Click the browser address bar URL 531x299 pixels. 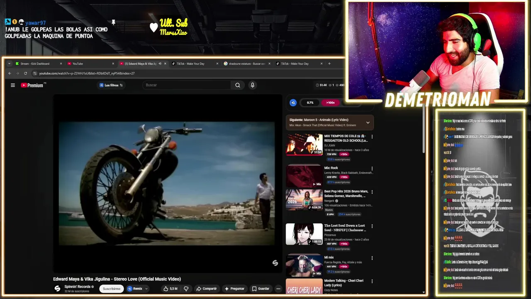coord(87,73)
